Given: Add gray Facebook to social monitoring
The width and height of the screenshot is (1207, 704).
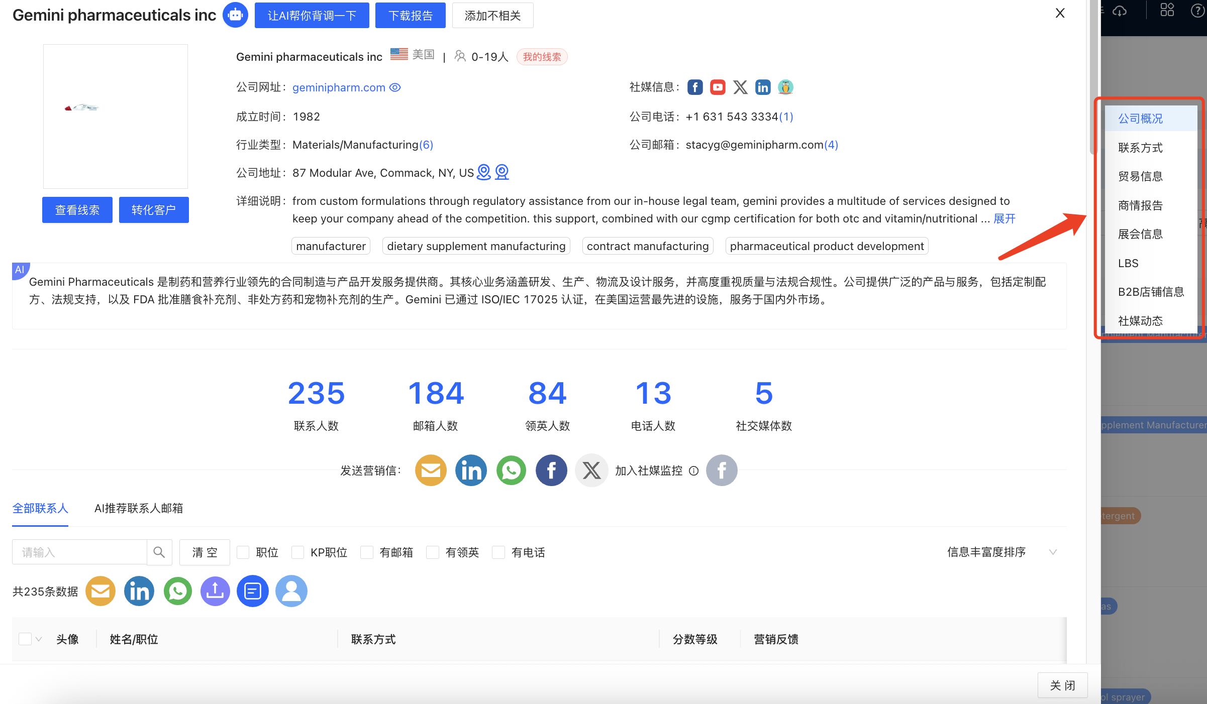Looking at the screenshot, I should pyautogui.click(x=722, y=471).
